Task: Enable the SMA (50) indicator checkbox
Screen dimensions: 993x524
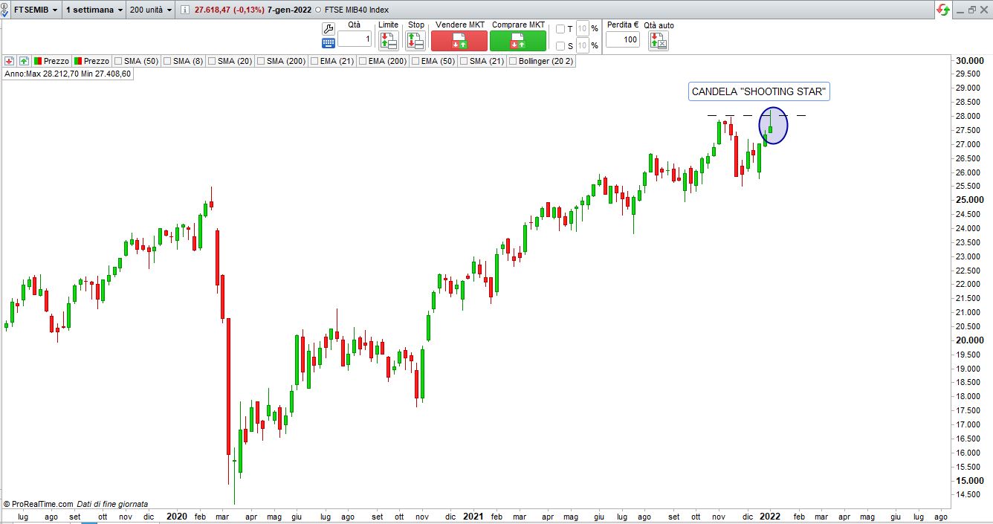Action: pyautogui.click(x=118, y=61)
